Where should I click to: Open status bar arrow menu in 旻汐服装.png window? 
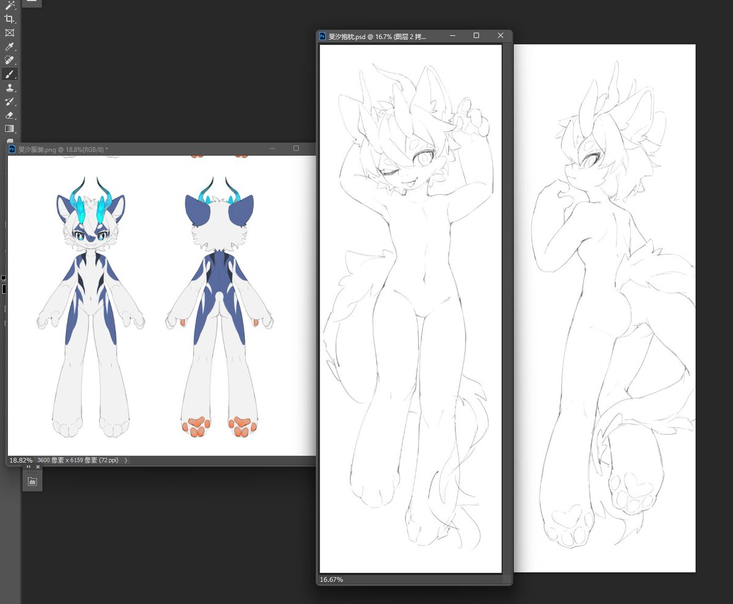tap(126, 460)
